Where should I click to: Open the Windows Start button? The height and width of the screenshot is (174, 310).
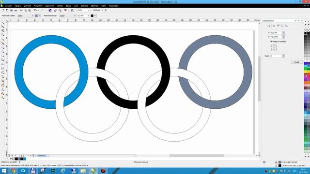[4, 171]
